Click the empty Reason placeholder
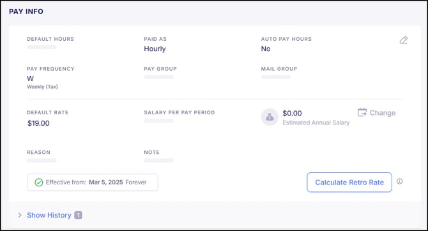 point(42,160)
